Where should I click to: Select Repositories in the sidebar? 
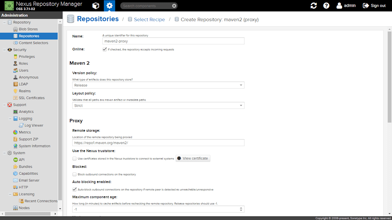click(x=29, y=36)
